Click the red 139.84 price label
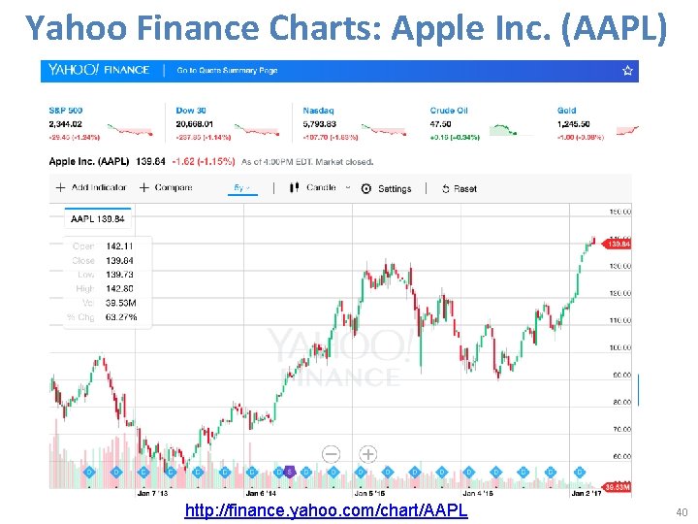The height and width of the screenshot is (524, 698). [618, 244]
